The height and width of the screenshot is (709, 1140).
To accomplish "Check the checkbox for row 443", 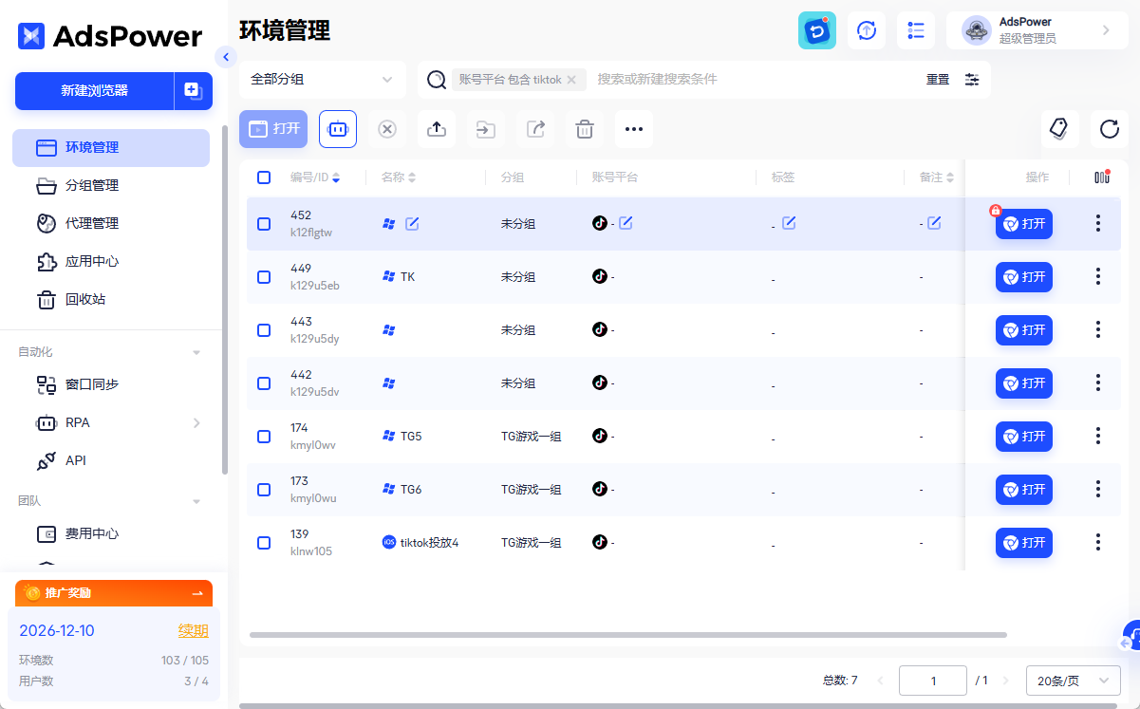I will click(264, 330).
